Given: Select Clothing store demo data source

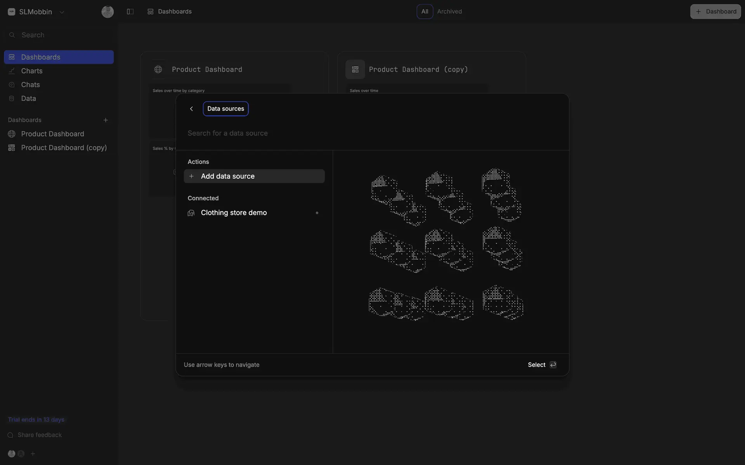Looking at the screenshot, I should tap(234, 213).
